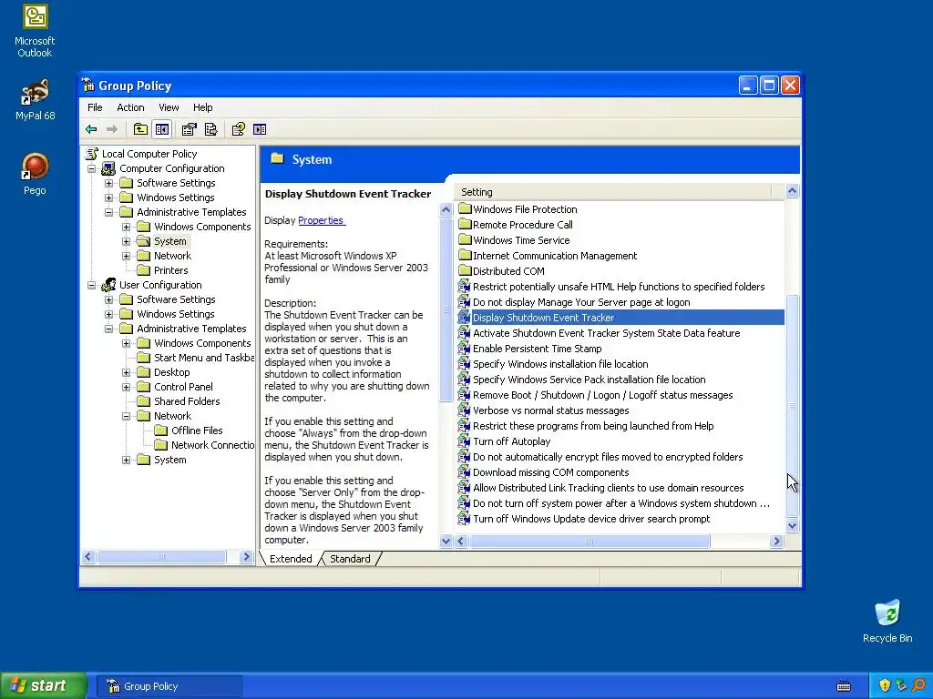Select Specify Windows installation file location
The width and height of the screenshot is (933, 699).
(x=560, y=364)
